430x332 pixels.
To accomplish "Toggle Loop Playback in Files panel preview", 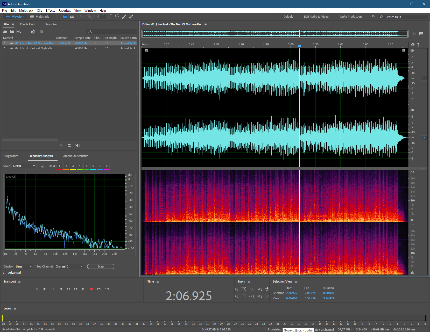I will (69, 145).
